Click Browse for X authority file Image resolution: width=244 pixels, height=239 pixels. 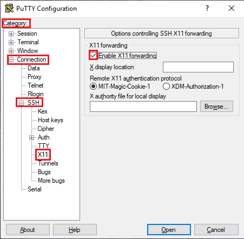(x=216, y=107)
